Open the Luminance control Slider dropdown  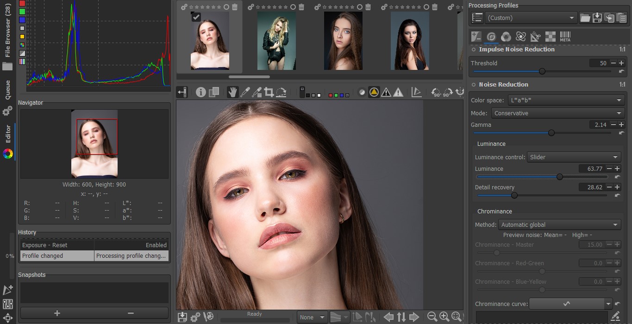[x=574, y=157]
